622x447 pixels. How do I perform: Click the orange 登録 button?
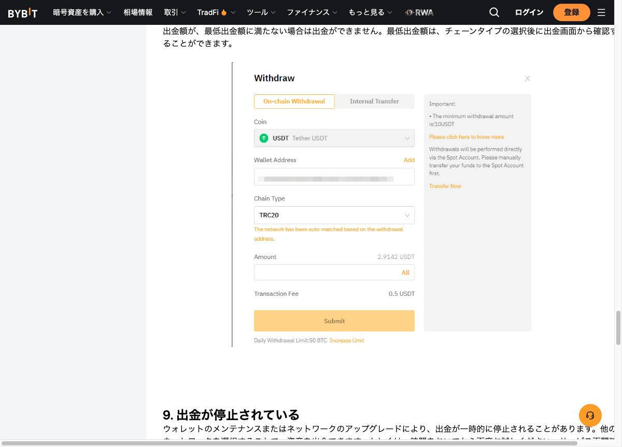572,12
